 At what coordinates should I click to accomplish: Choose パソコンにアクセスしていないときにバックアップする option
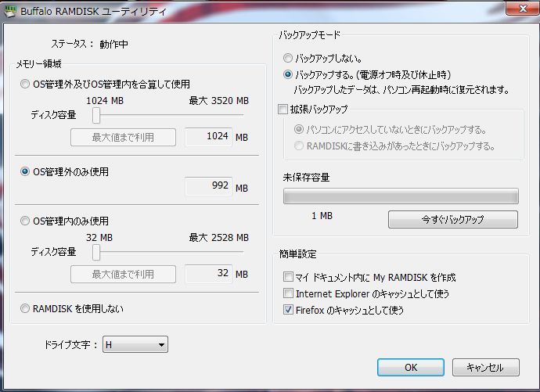tap(299, 129)
